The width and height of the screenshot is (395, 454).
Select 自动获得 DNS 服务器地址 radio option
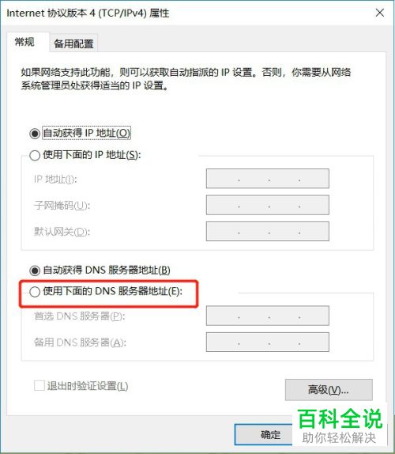(35, 271)
